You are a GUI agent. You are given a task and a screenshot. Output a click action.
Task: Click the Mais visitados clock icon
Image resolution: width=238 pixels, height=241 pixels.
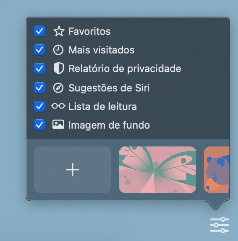point(58,50)
